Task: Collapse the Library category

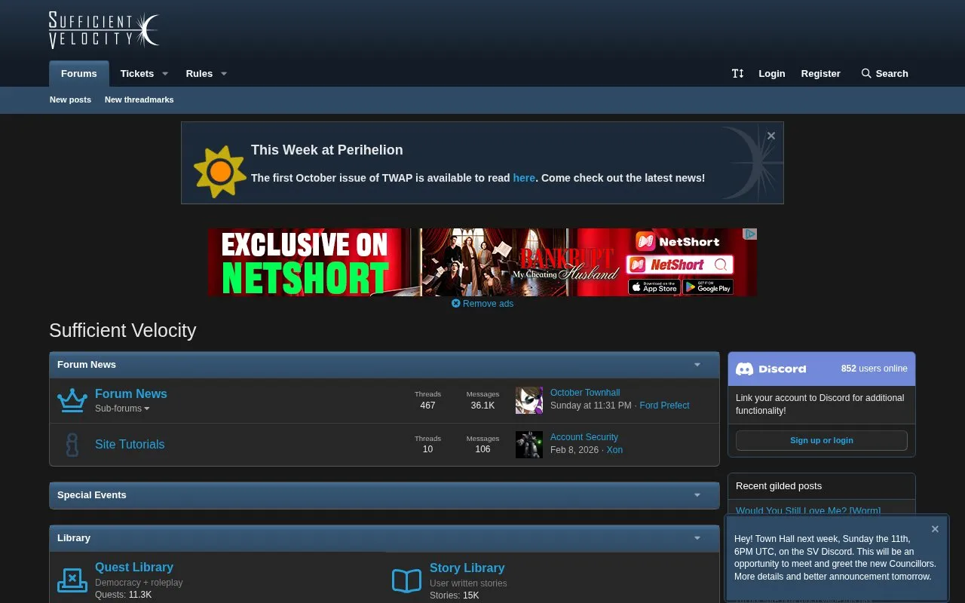Action: 697,538
